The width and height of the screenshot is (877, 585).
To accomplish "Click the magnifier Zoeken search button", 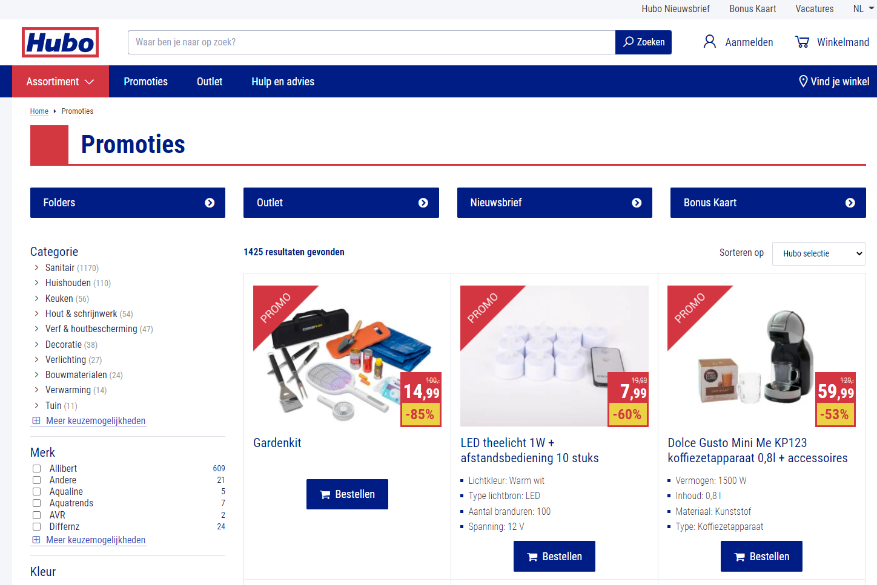I will 643,42.
